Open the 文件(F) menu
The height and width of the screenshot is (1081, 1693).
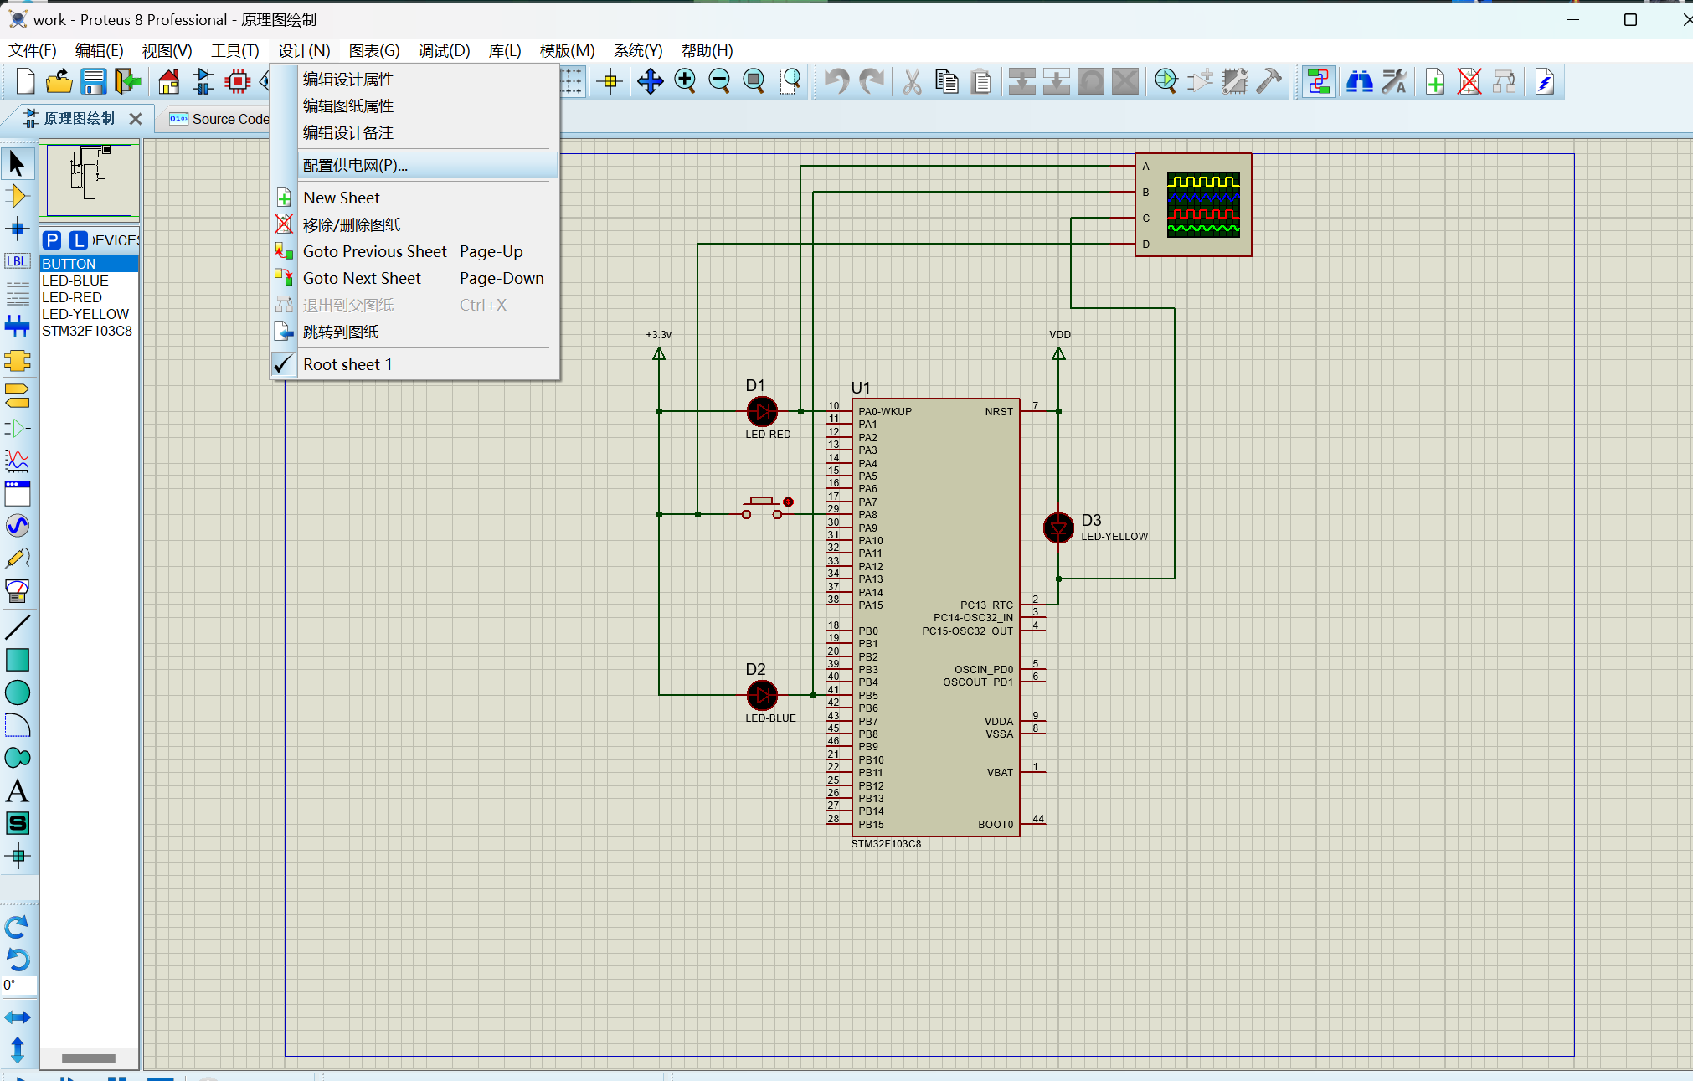[x=33, y=50]
